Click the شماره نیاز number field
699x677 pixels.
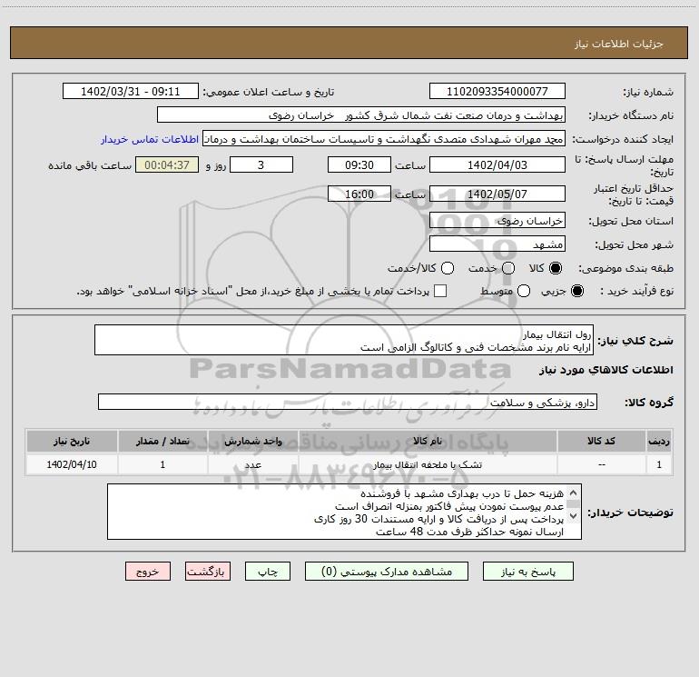497,91
